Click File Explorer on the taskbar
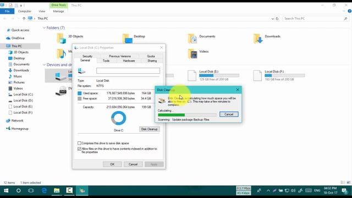This screenshot has width=352, height=198. 57,191
